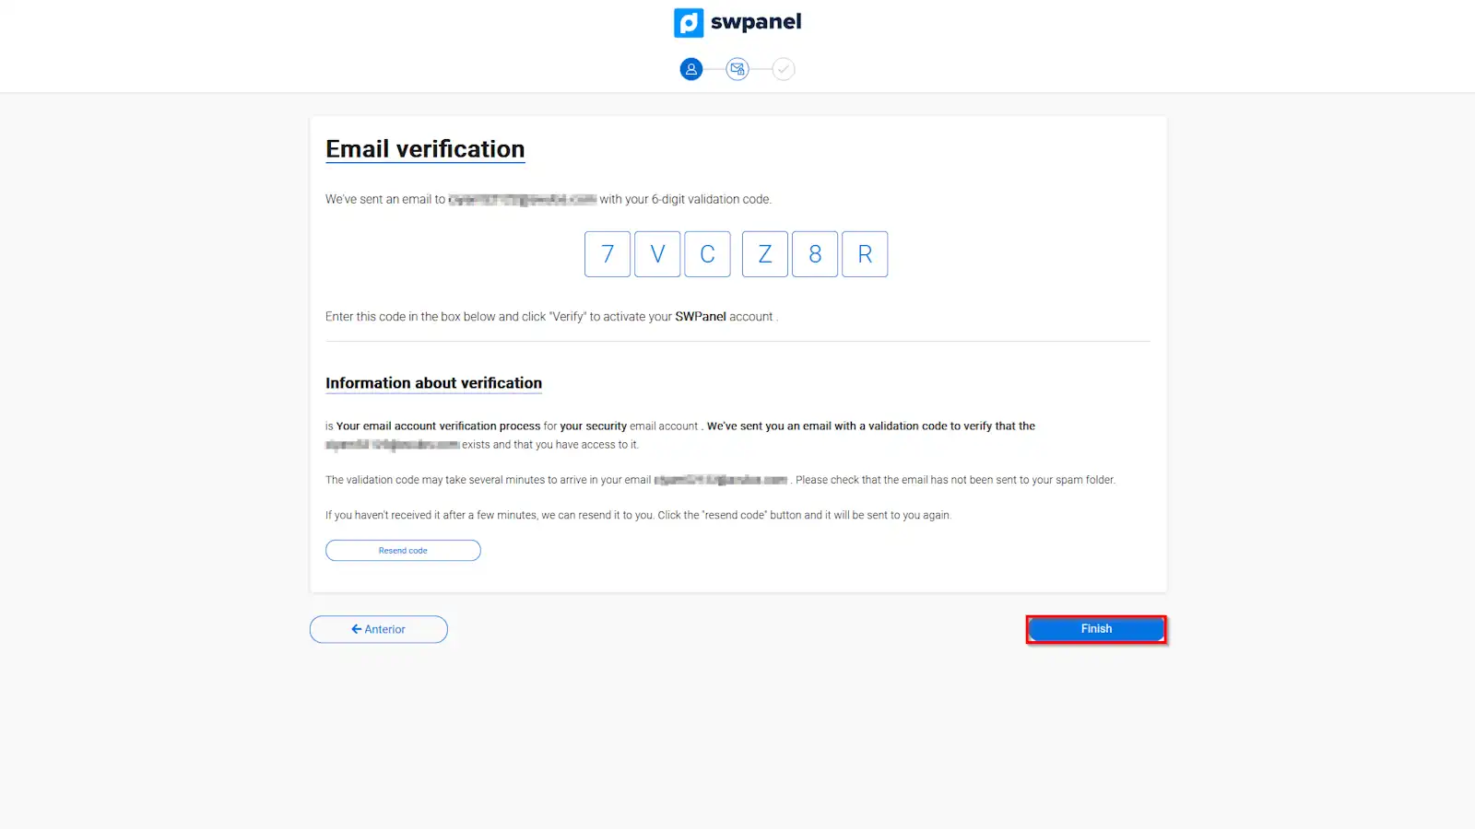The width and height of the screenshot is (1475, 829).
Task: Click the swpanel wordmark text
Action: coord(756,22)
